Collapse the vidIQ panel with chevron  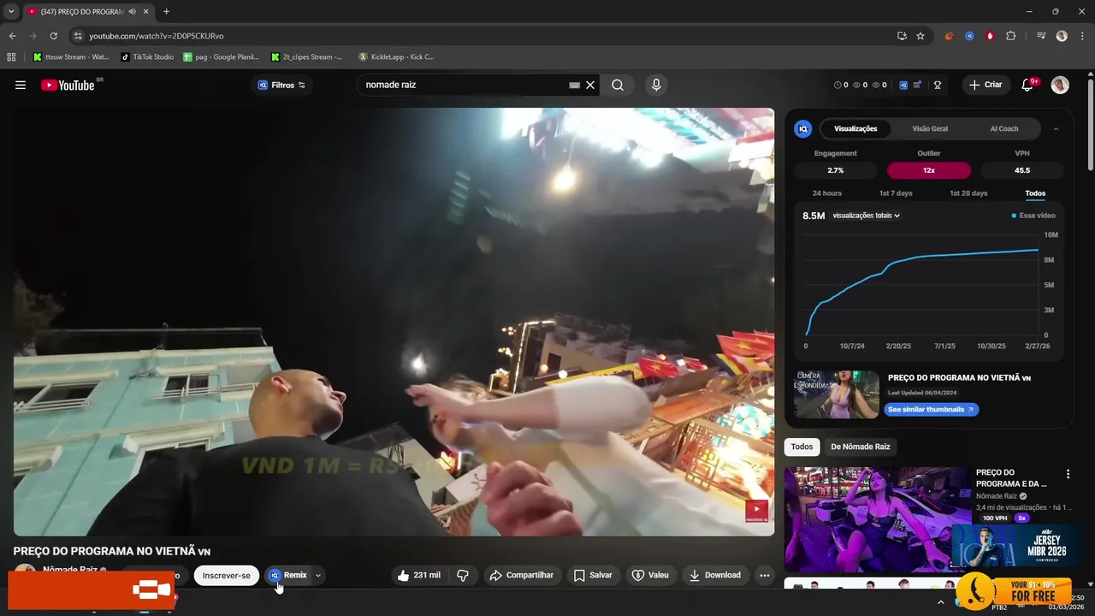tap(1056, 129)
